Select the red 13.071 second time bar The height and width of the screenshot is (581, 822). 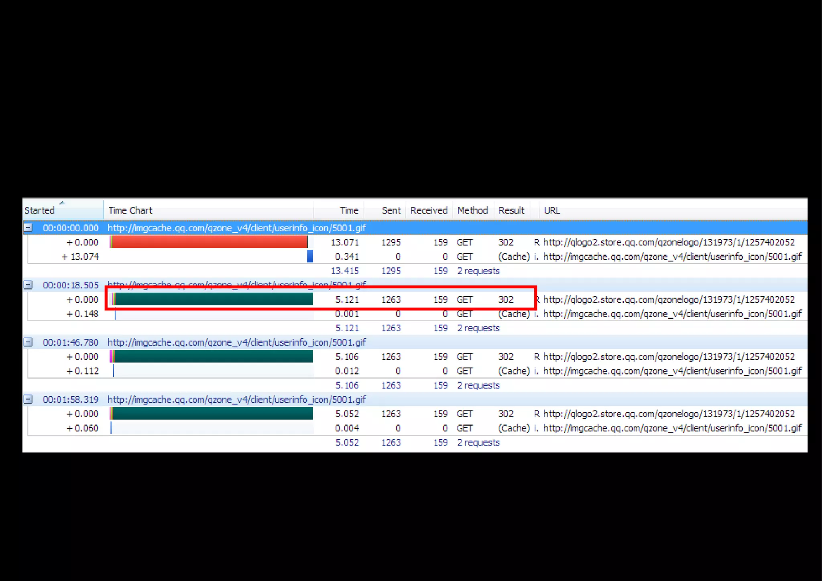[209, 242]
